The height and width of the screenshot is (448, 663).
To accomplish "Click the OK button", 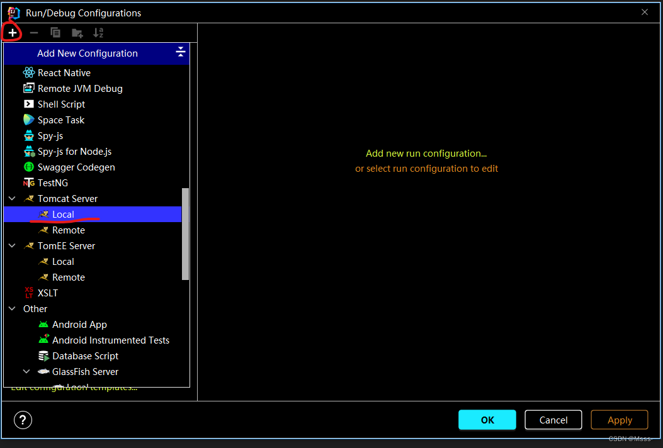I will pyautogui.click(x=487, y=420).
